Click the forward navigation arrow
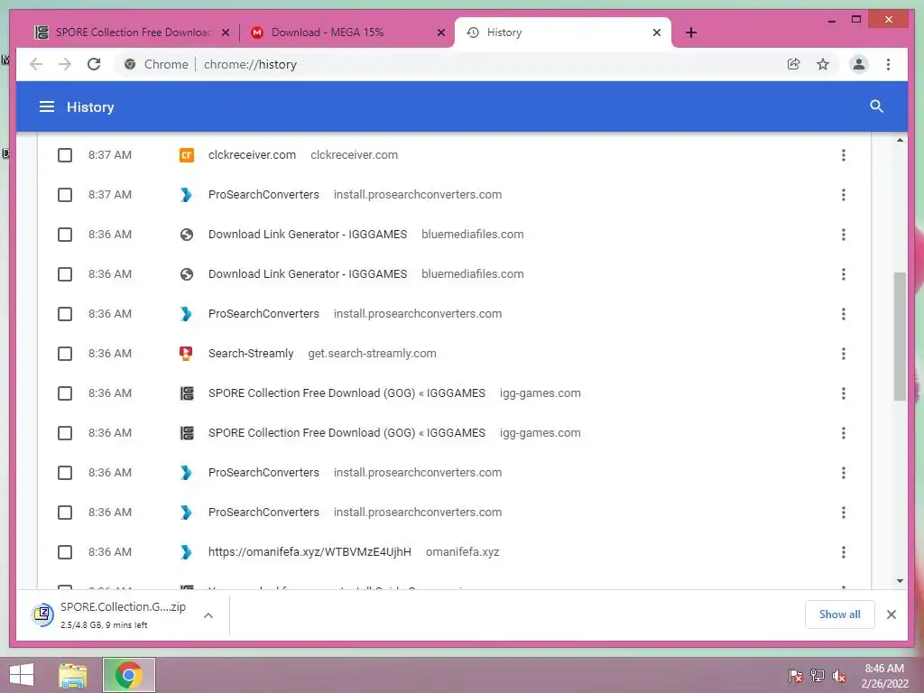This screenshot has height=693, width=924. tap(65, 64)
